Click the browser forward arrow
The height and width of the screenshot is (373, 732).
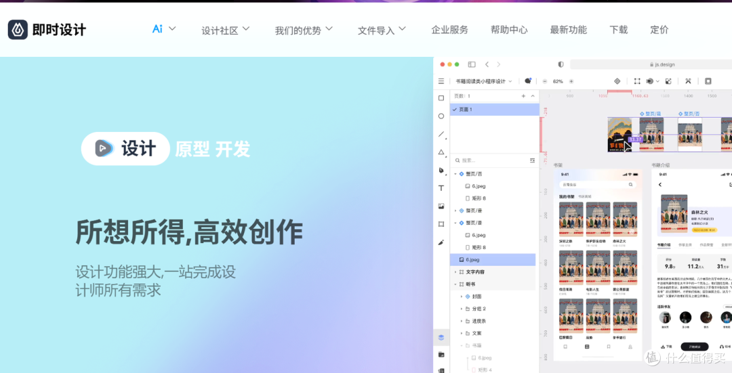click(x=499, y=64)
